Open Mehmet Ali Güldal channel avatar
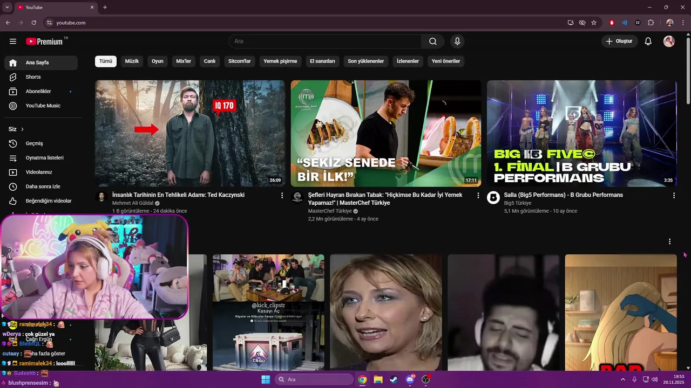 (x=101, y=197)
